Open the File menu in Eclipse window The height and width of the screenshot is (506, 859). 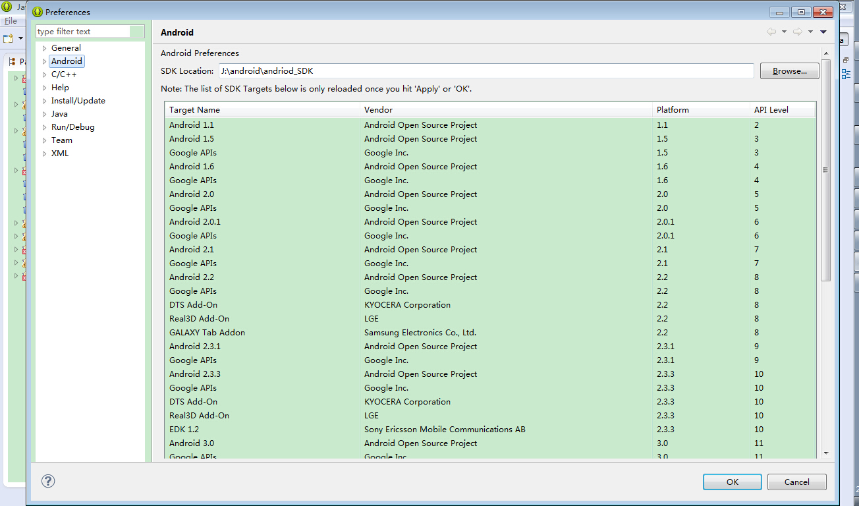click(x=11, y=21)
